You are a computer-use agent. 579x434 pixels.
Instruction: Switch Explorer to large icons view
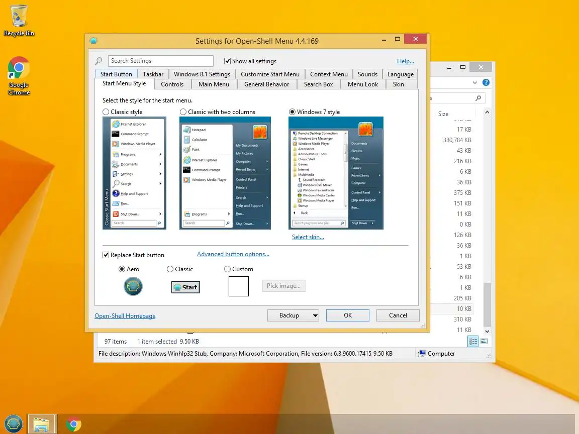coord(484,342)
